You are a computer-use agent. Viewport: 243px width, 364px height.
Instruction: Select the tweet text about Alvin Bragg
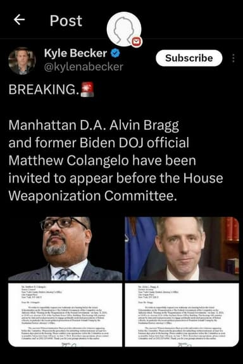coord(116,160)
